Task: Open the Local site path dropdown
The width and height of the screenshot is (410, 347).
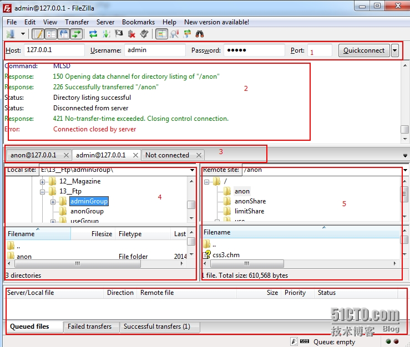Action: pyautogui.click(x=192, y=170)
